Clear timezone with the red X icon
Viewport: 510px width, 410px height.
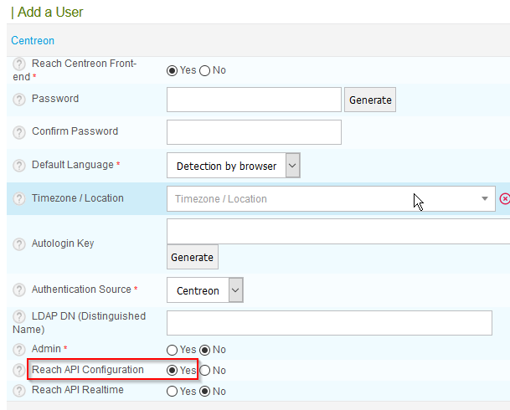click(x=504, y=198)
